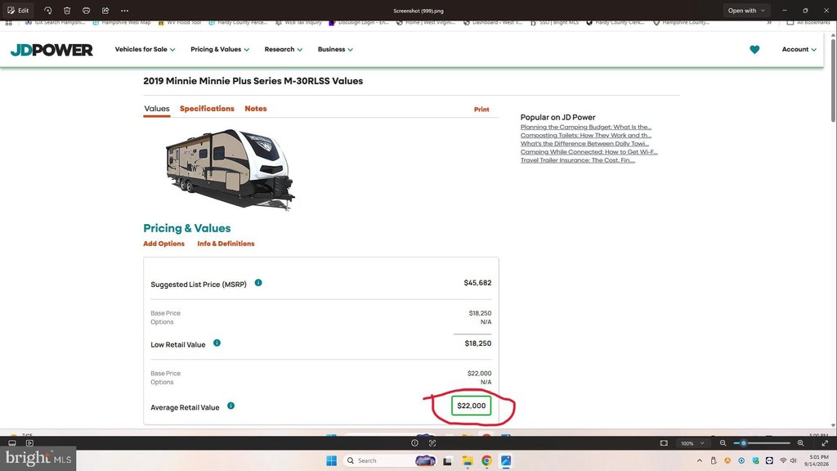Viewport: 837px width, 471px height.
Task: Select the Values tab
Action: point(157,109)
